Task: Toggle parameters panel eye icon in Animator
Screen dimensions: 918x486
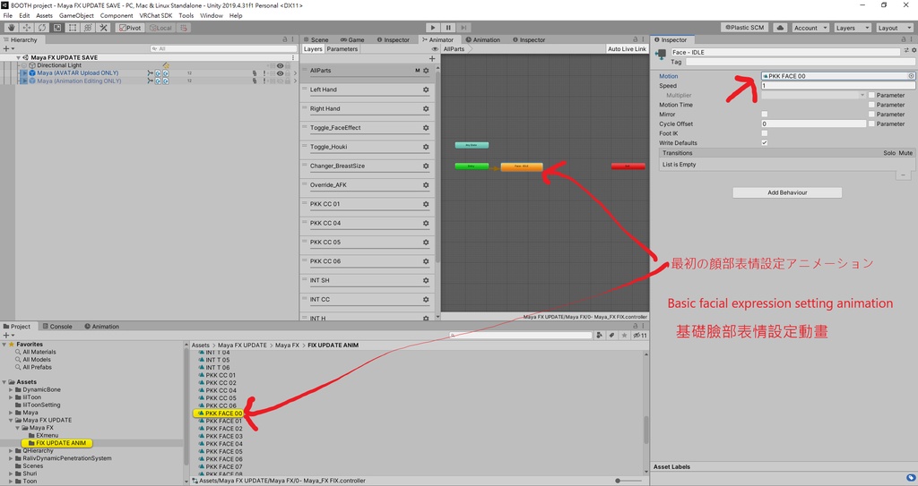Action: click(435, 49)
